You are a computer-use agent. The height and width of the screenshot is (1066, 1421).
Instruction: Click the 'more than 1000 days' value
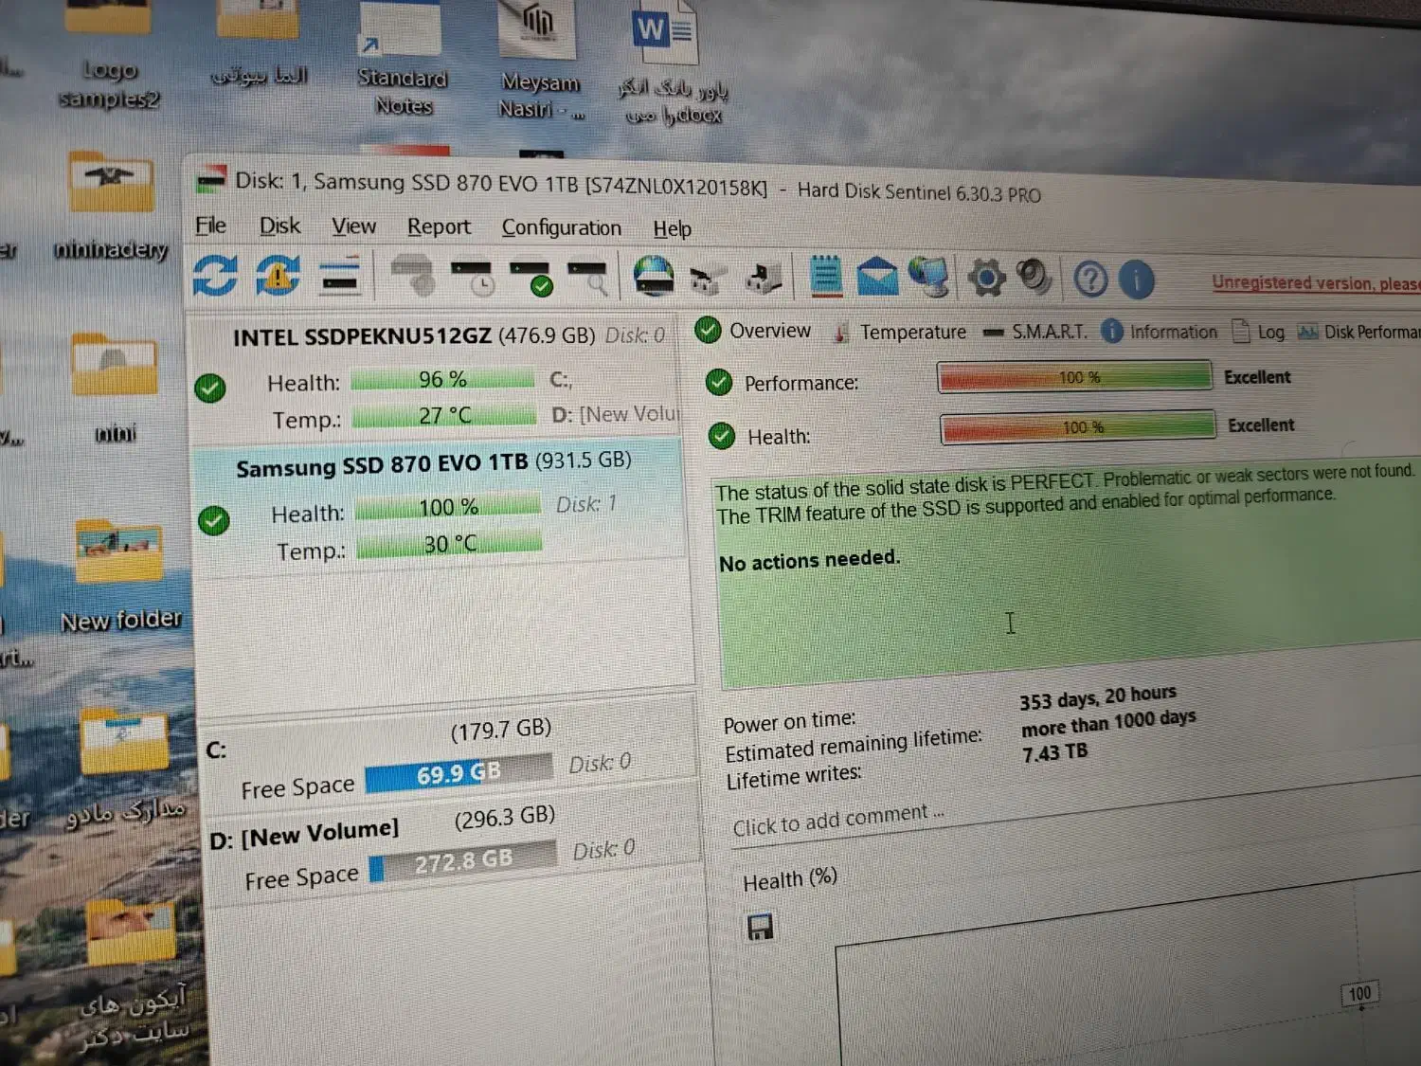tap(1108, 723)
